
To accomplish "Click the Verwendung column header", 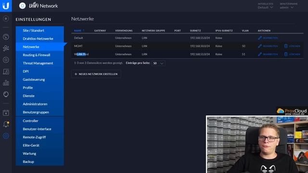I will pos(124,31).
